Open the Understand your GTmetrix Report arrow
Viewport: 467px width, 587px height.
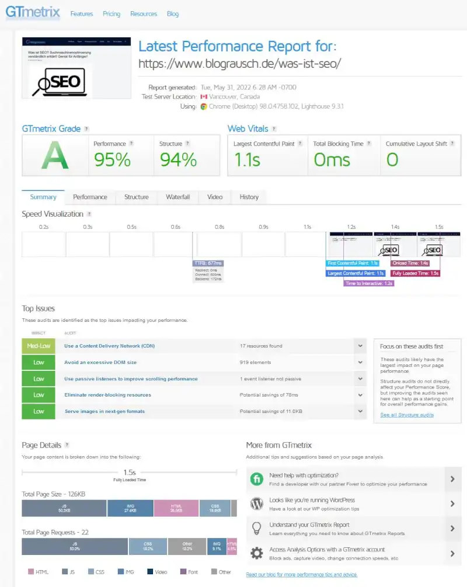point(453,529)
